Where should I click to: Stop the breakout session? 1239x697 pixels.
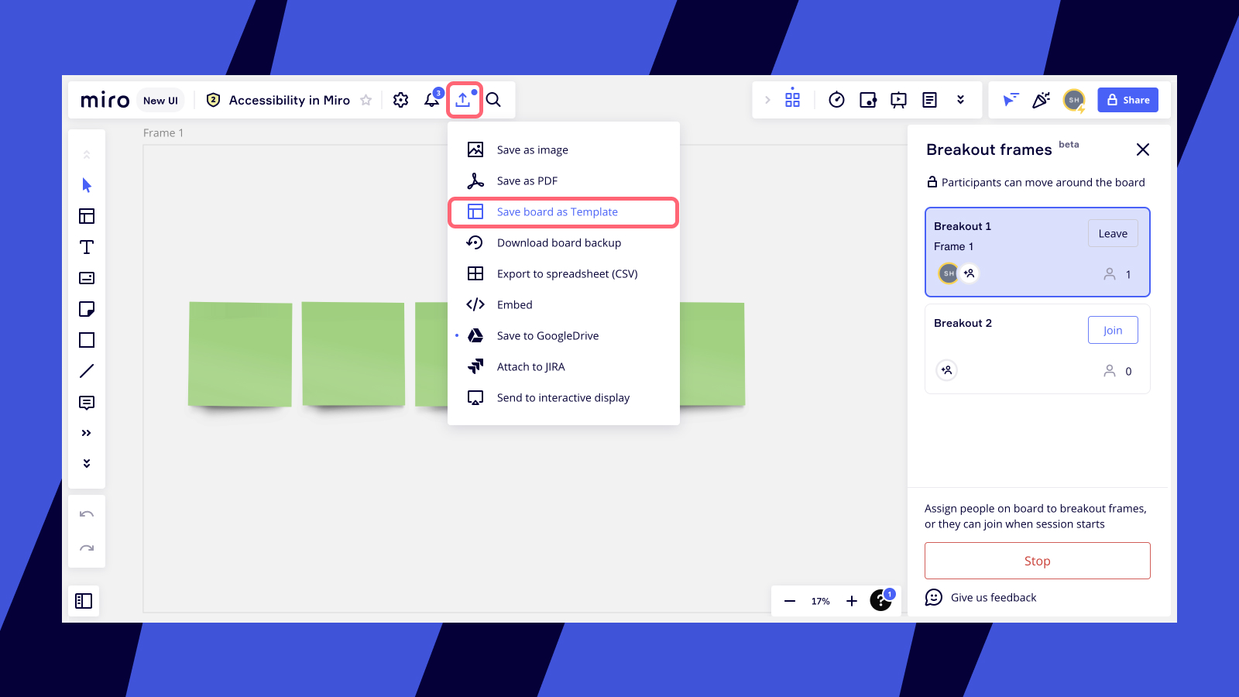click(1037, 561)
